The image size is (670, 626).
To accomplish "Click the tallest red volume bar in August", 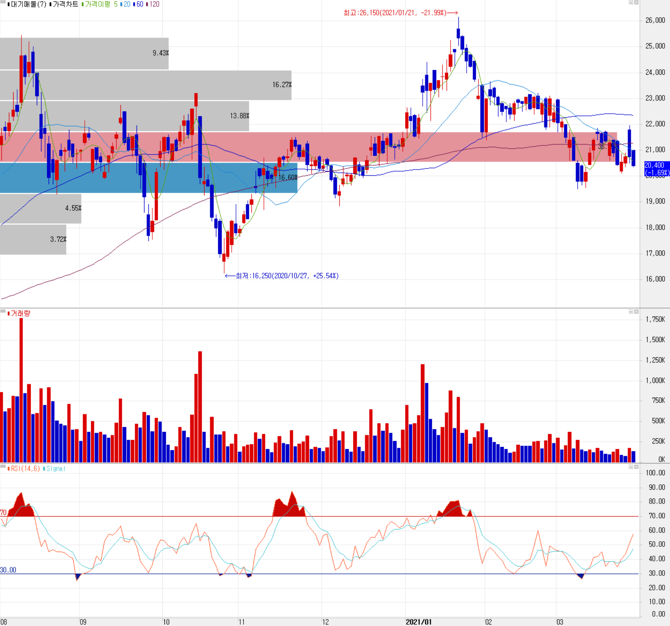I will (x=21, y=390).
